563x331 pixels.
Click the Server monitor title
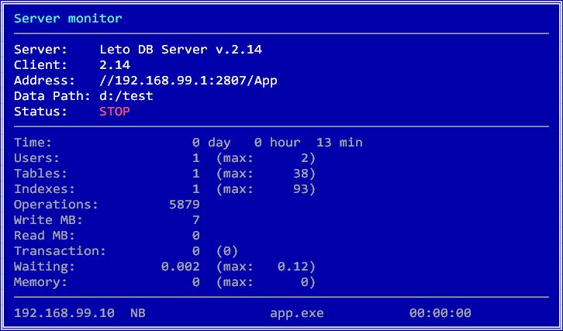pyautogui.click(x=67, y=18)
